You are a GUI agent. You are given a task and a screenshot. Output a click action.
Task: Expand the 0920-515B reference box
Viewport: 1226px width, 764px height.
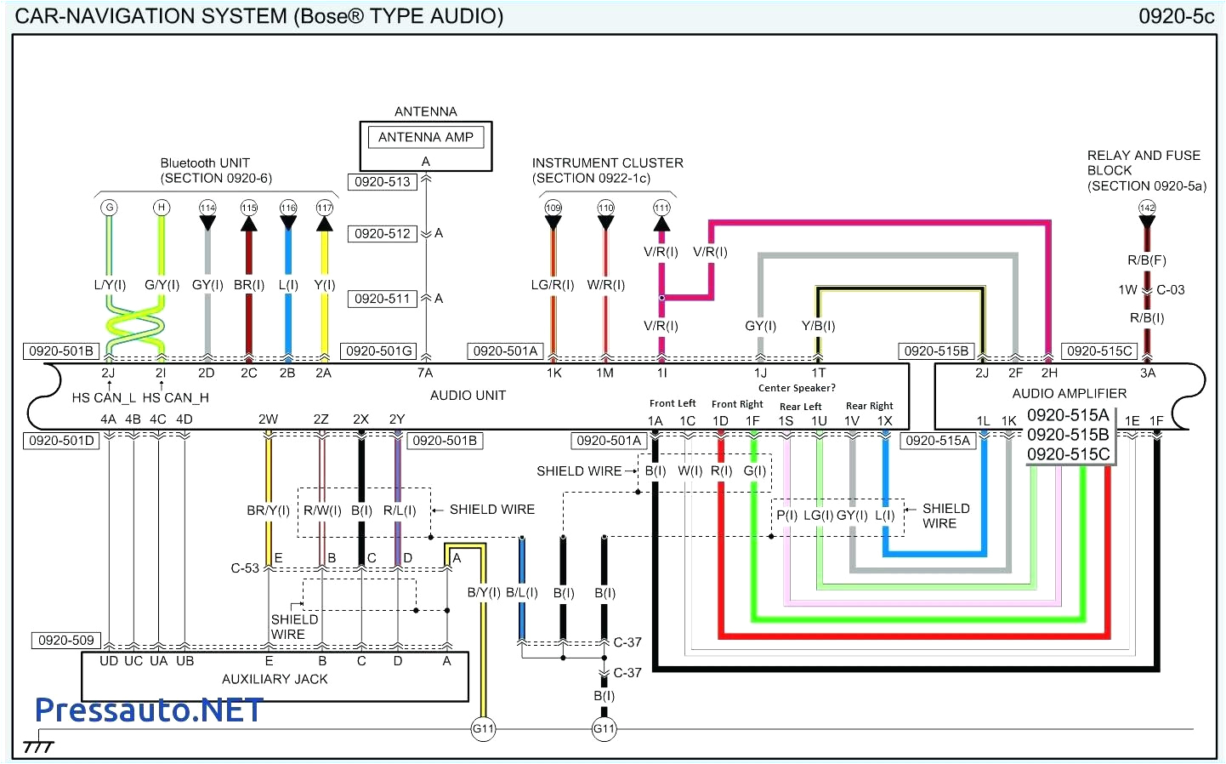[936, 351]
